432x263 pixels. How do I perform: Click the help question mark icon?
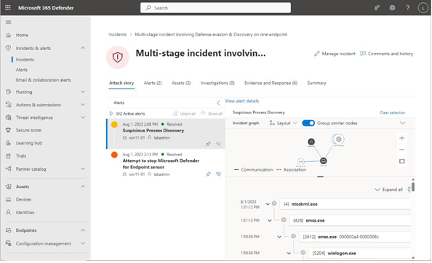407,8
